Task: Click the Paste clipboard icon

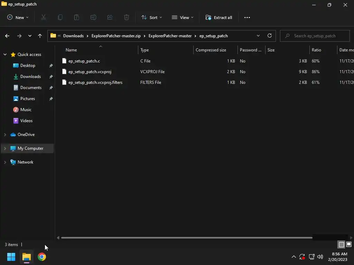Action: pos(76,17)
